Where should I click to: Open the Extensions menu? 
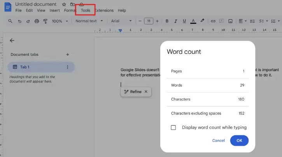pos(104,10)
